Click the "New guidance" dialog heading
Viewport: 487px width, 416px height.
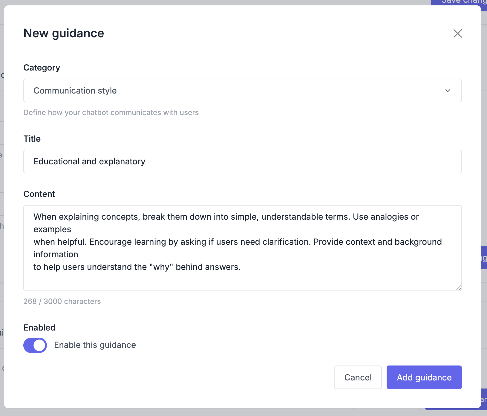pyautogui.click(x=64, y=33)
